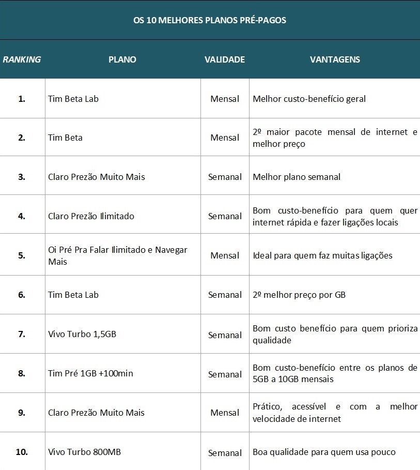Click the VANTAGENS column header
The image size is (420, 470).
point(335,59)
